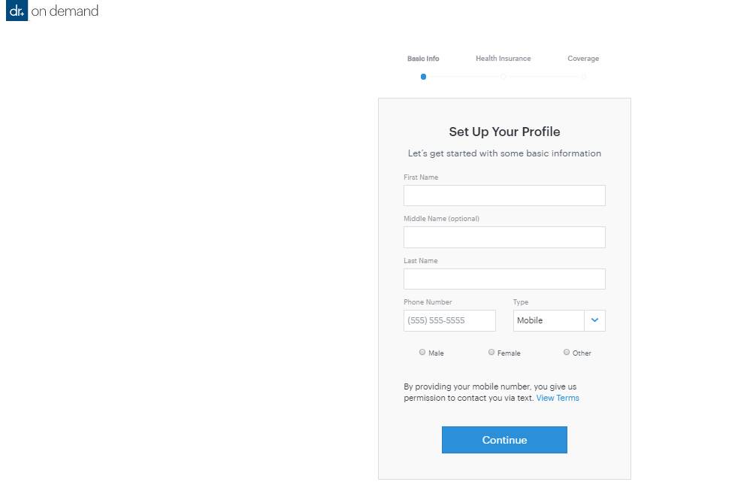Click the dr+ logo icon
Viewport: 753px width, 485px height.
(x=17, y=11)
